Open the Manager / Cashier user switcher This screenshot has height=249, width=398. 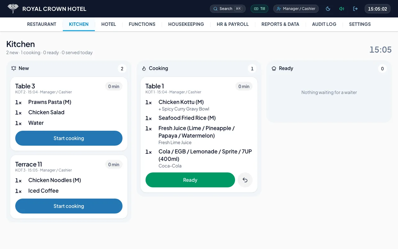(x=296, y=9)
